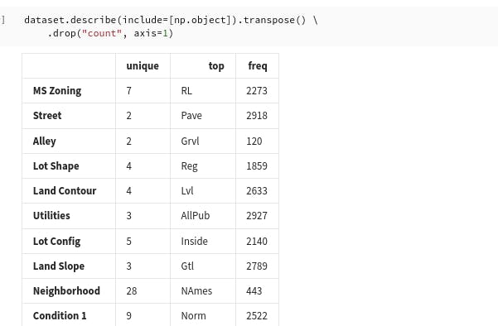Click the Neighborhood row label
Image resolution: width=498 pixels, height=326 pixels.
pos(66,290)
